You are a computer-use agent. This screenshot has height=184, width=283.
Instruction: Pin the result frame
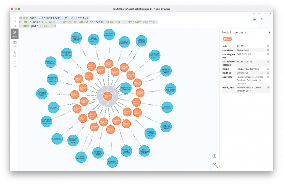(x=253, y=14)
